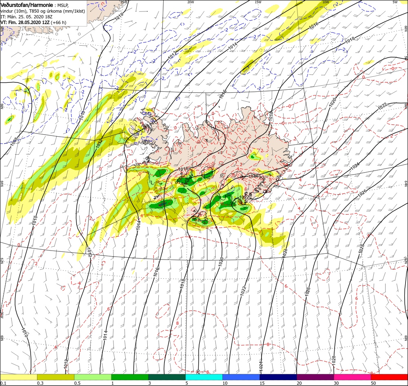Select the pink 30–50 mm legend swatch
The height and width of the screenshot is (386, 408).
point(353,377)
